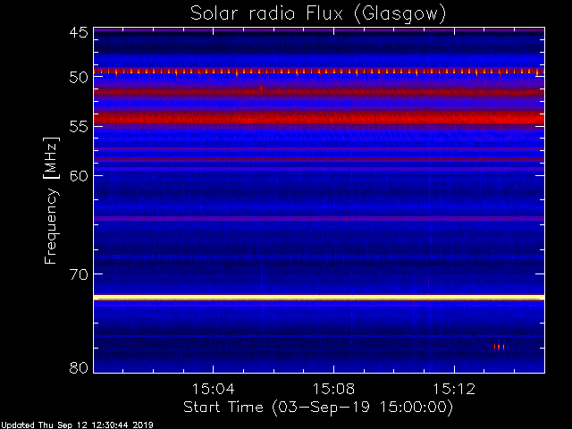This screenshot has height=429, width=572.
Task: Click the dotted orange band just below 50 MHz
Action: (x=319, y=71)
